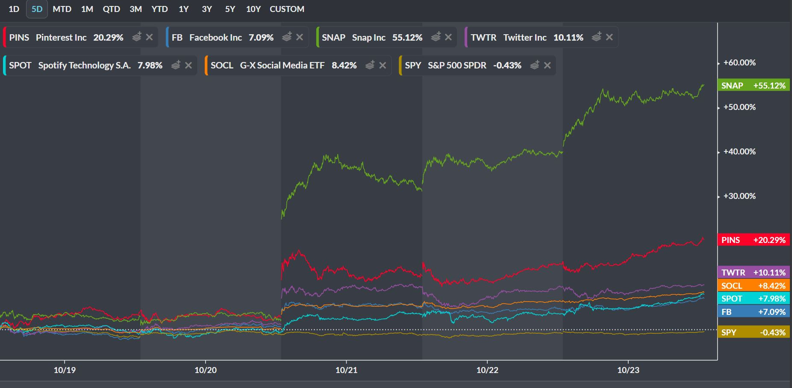Click the PINS ticker in legend
This screenshot has height=388, width=792.
(x=19, y=38)
